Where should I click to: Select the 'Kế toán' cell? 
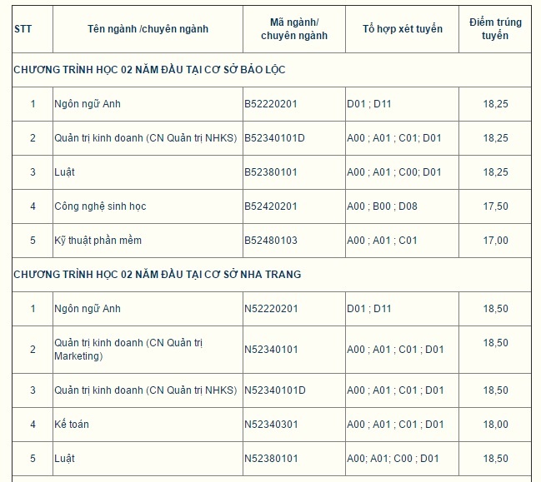[72, 425]
